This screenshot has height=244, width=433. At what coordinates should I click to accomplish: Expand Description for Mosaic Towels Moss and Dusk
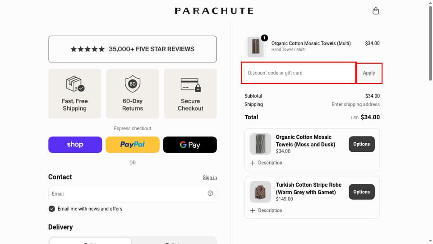[266, 163]
